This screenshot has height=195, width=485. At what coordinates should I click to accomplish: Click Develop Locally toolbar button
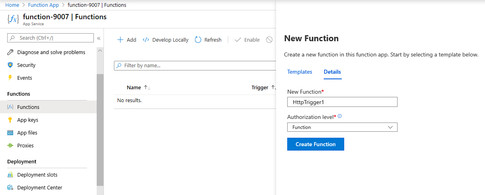pos(166,40)
